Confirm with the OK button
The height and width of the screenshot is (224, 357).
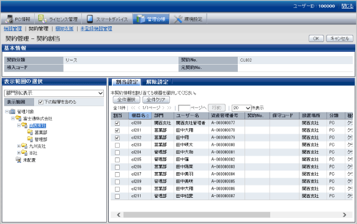point(316,38)
